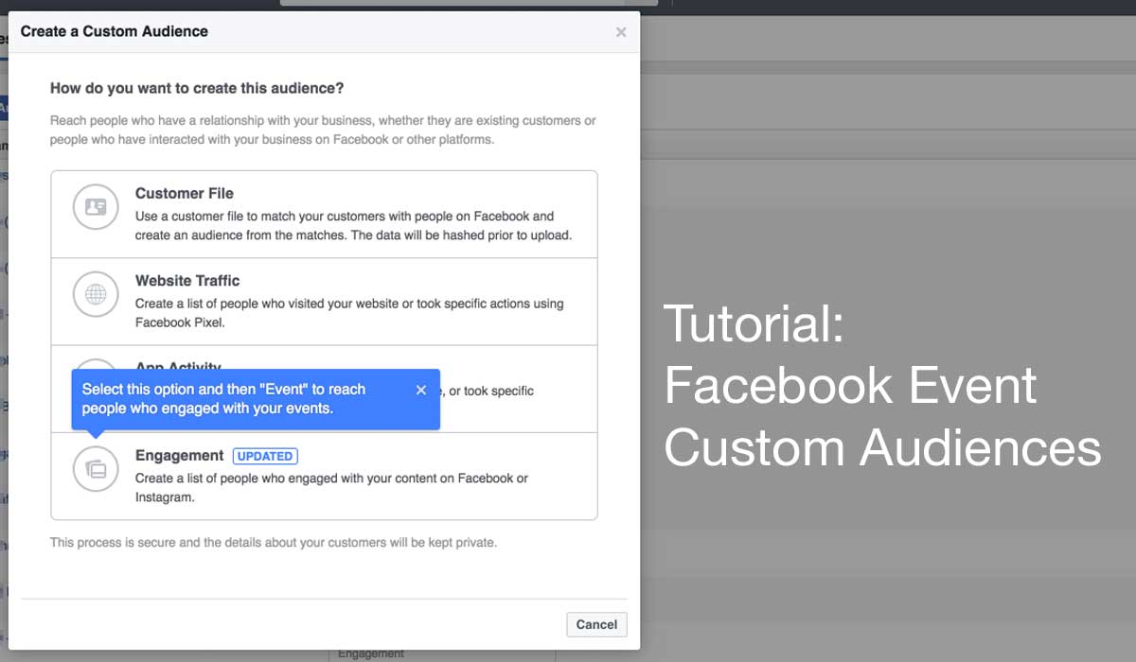Dismiss the blue tooltip with its X
Image resolution: width=1136 pixels, height=662 pixels.
(x=421, y=390)
